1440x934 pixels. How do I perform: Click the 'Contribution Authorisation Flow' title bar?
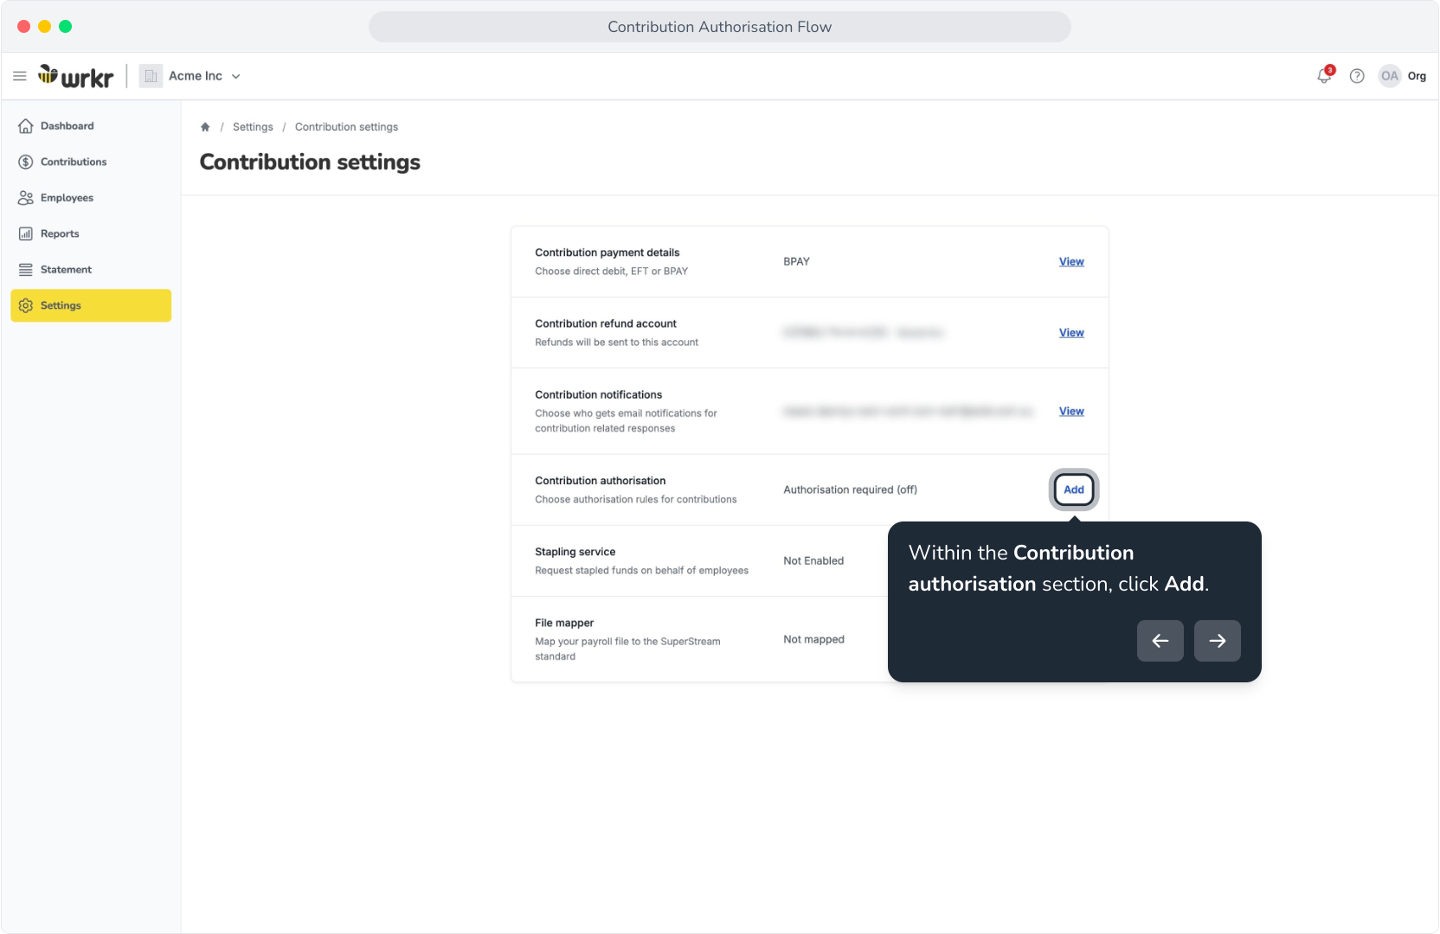tap(720, 27)
